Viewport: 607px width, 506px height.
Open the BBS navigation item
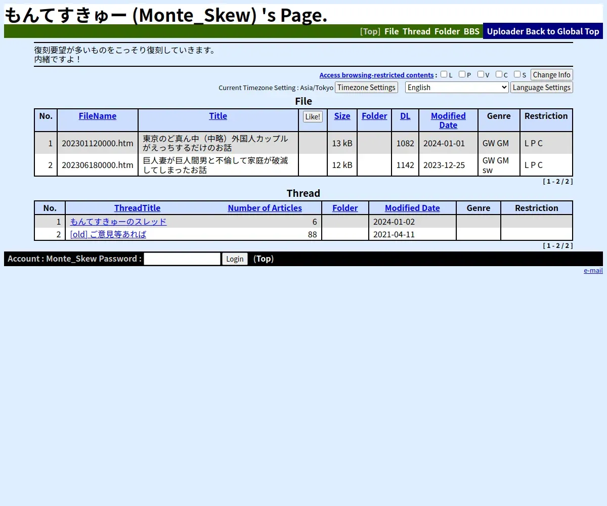click(471, 31)
